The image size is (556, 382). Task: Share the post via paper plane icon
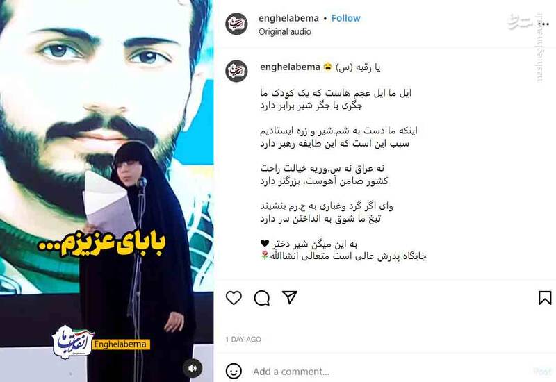coord(289,297)
